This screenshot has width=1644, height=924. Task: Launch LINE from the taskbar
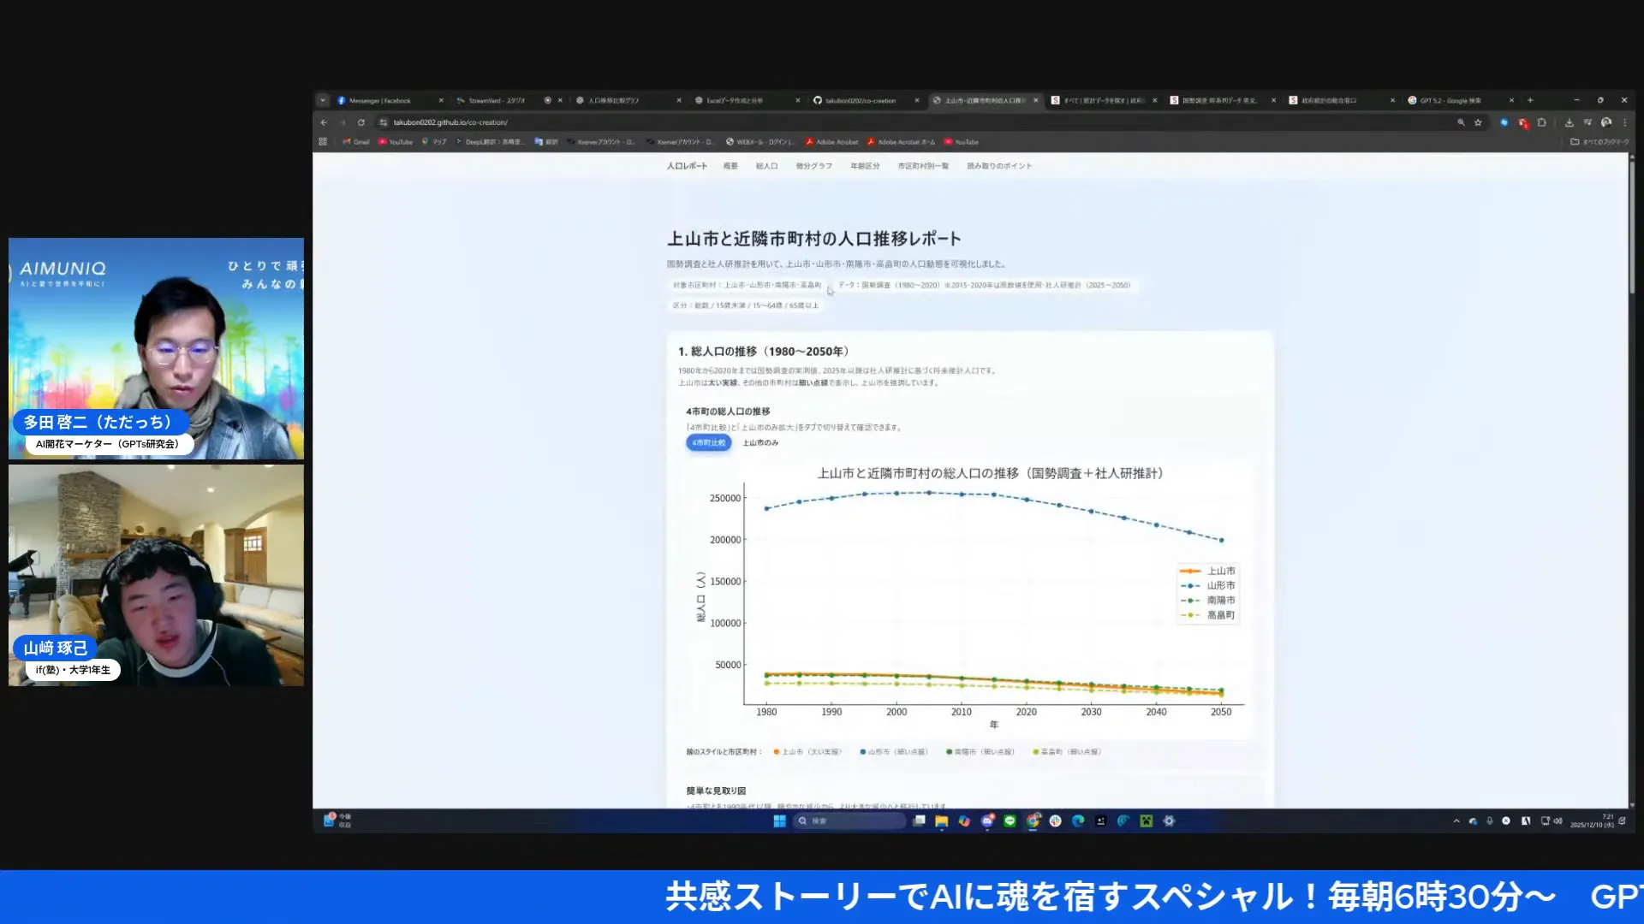click(1009, 820)
